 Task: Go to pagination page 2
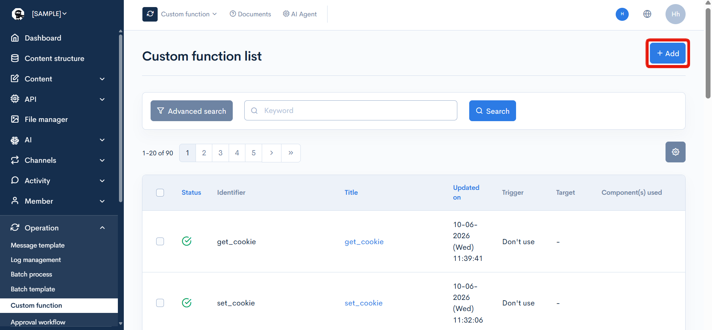(x=204, y=153)
